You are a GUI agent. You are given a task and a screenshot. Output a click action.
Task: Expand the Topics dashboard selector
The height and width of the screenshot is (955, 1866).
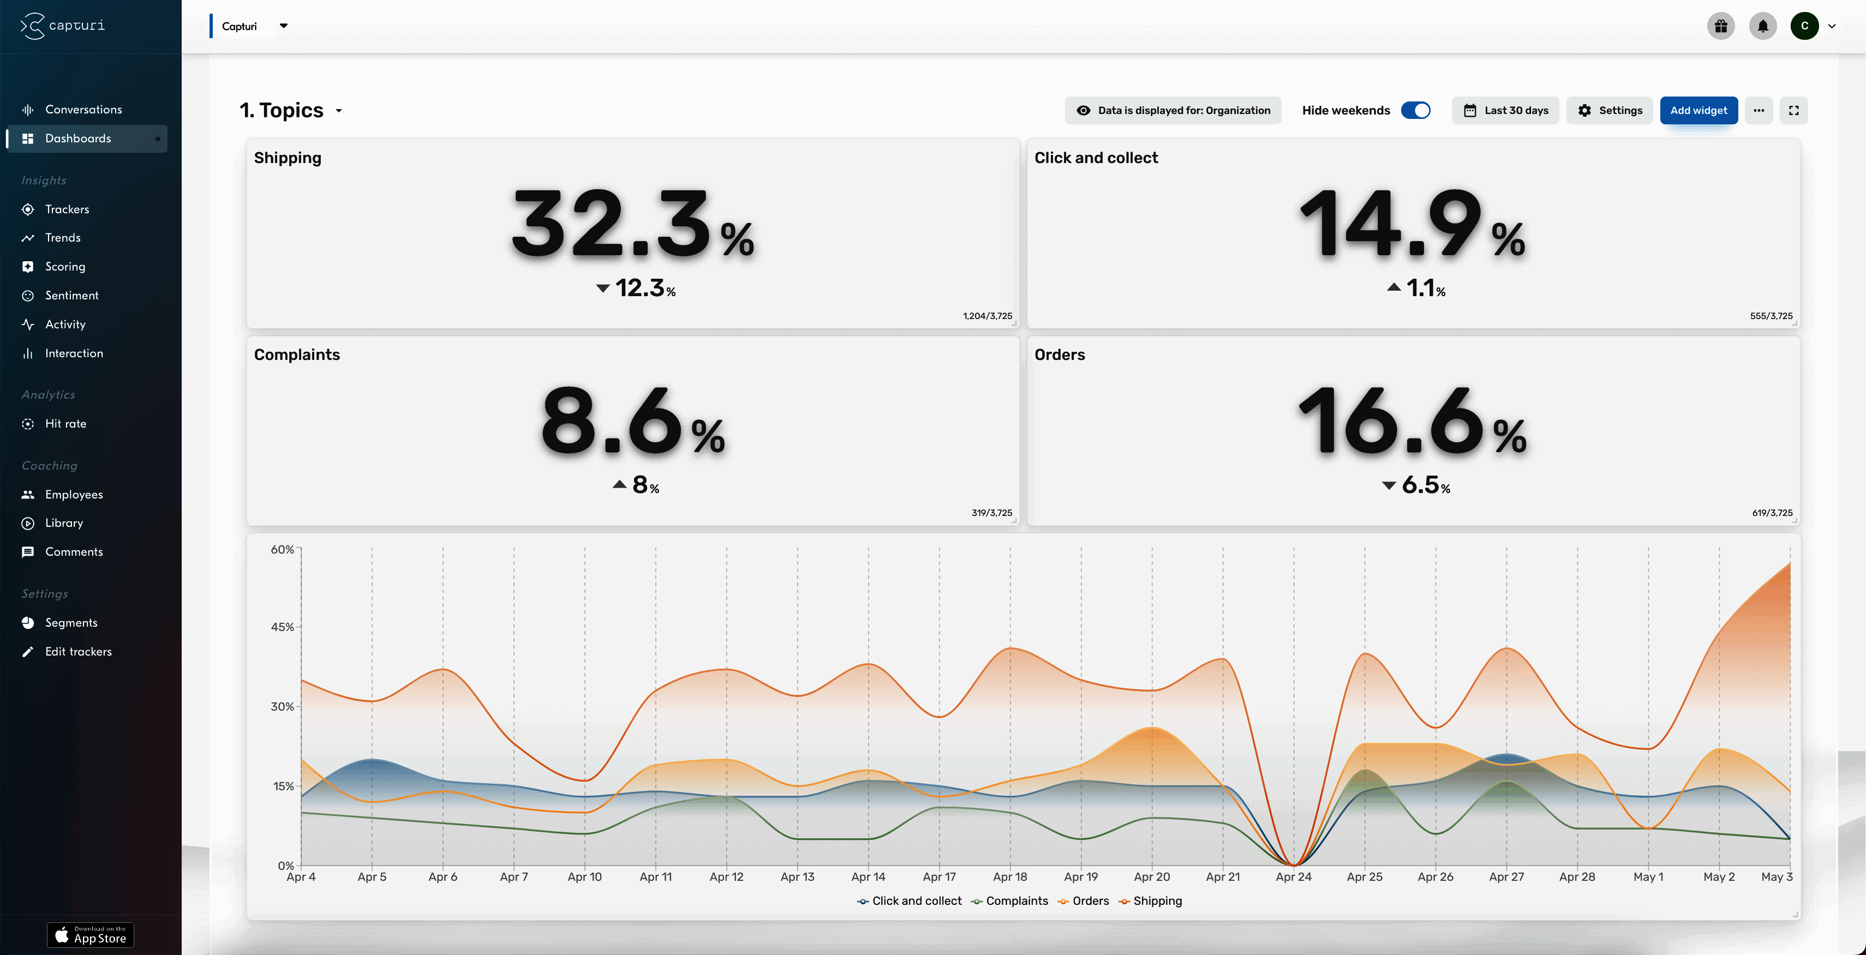[339, 110]
